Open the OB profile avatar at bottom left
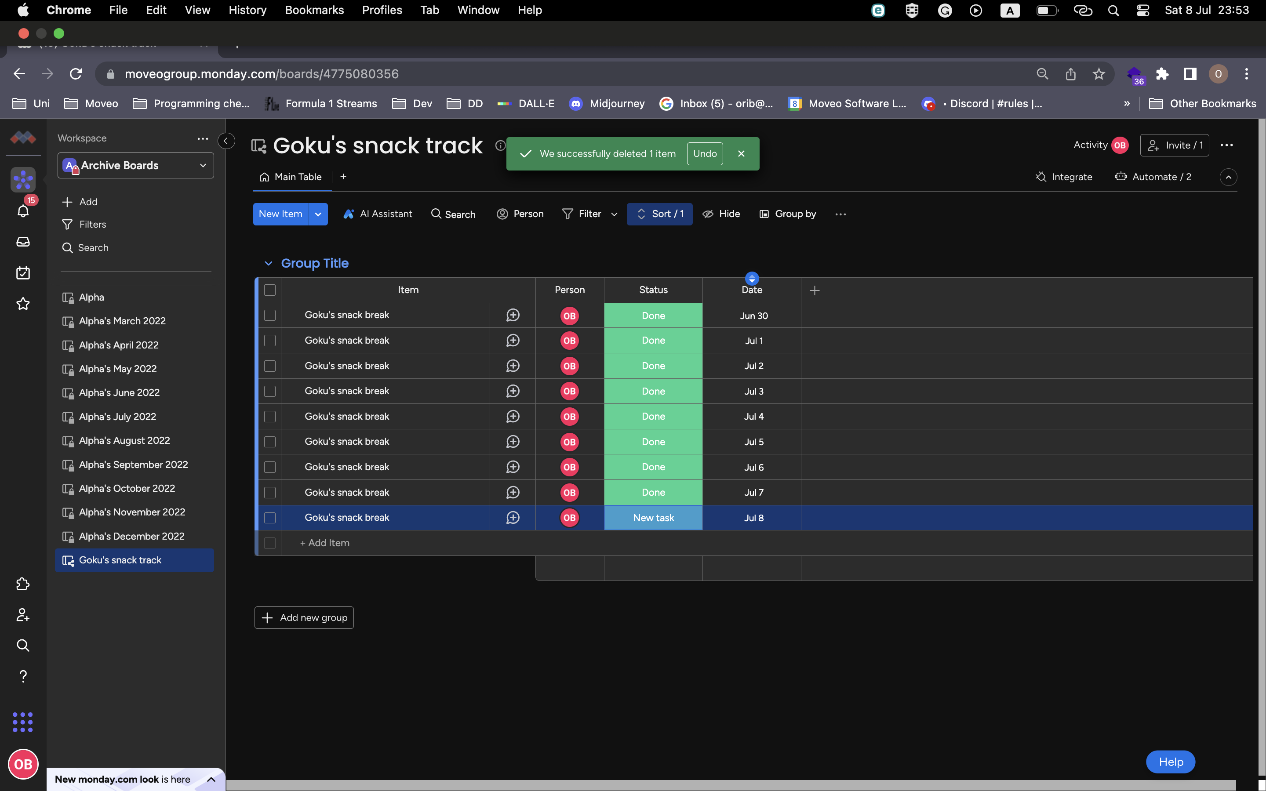The width and height of the screenshot is (1266, 791). 23,764
